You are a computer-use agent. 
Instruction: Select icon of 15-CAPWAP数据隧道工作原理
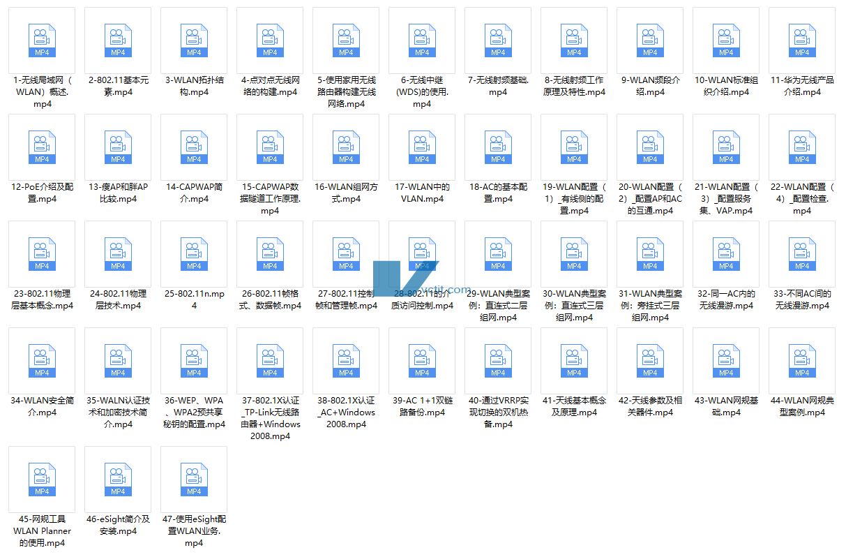270,147
